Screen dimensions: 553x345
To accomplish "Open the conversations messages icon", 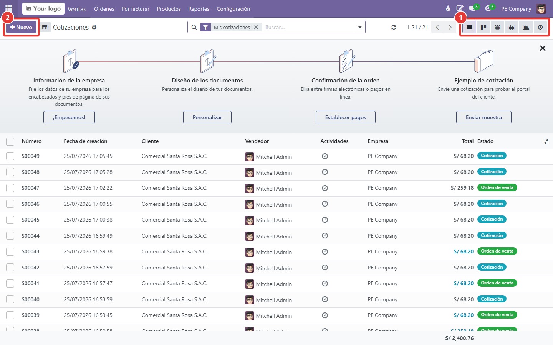I will (x=472, y=8).
